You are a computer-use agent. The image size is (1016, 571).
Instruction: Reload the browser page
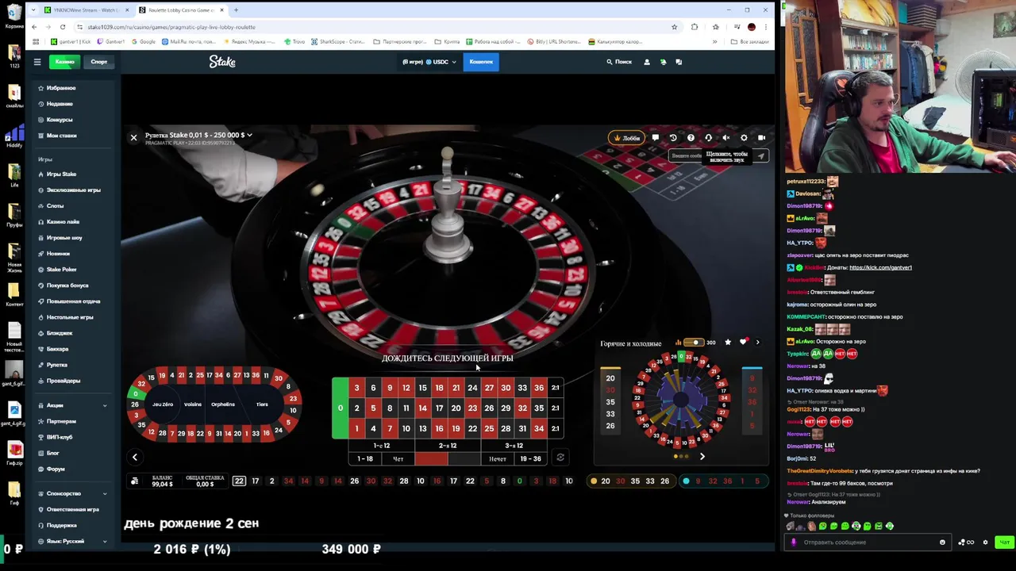pyautogui.click(x=63, y=27)
